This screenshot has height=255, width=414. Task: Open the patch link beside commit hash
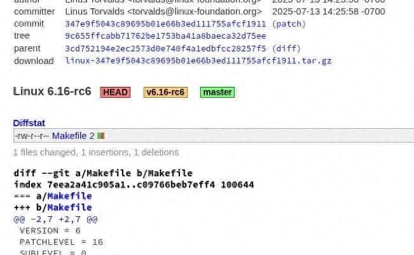tap(289, 24)
